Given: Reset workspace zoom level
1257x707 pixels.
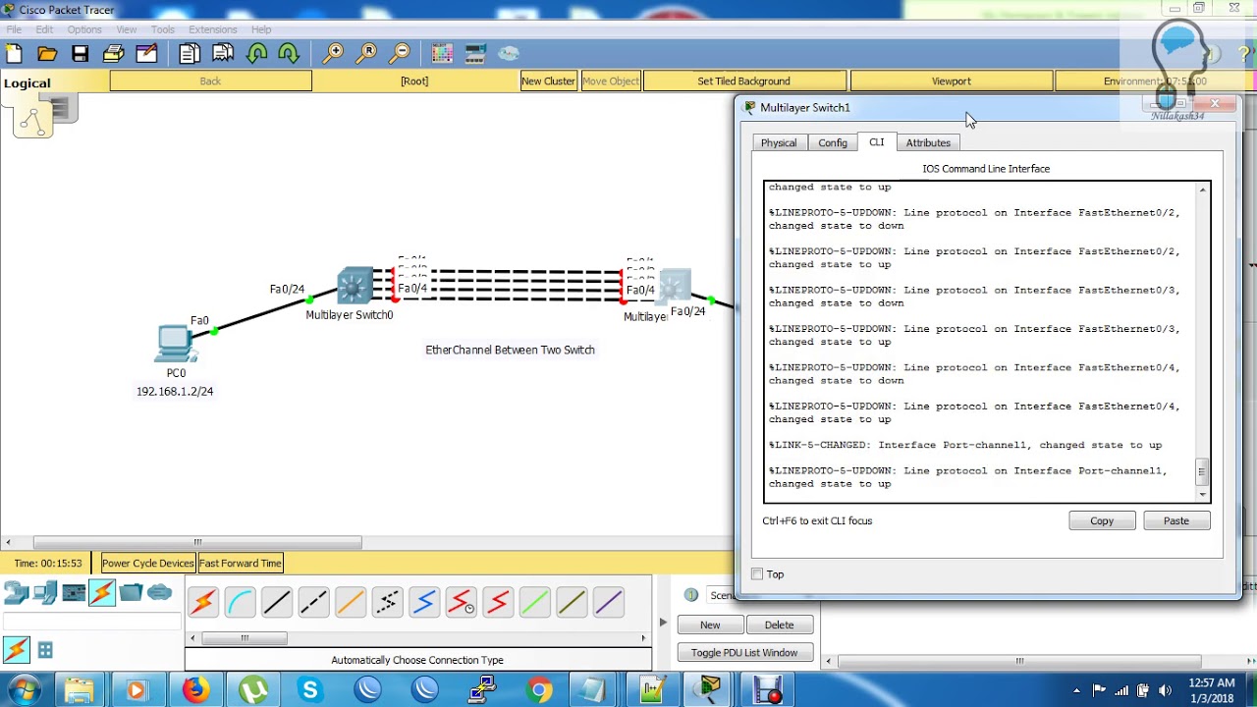Looking at the screenshot, I should click(x=367, y=53).
